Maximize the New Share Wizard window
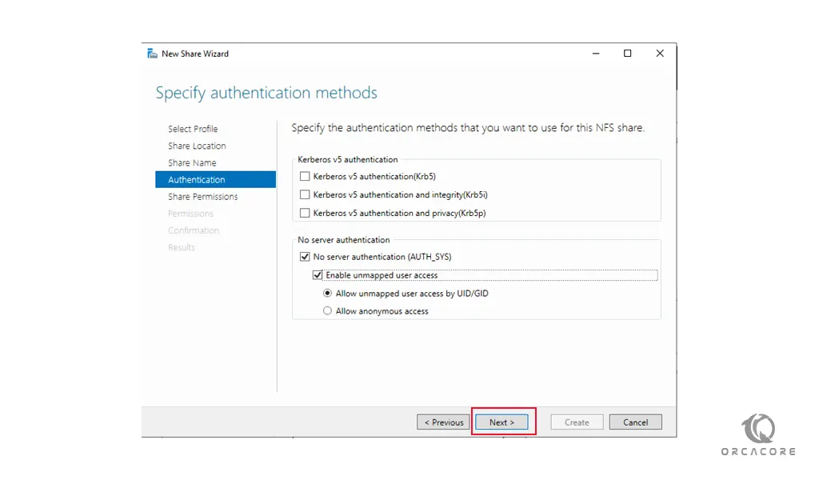Screen dimensions: 819x480 (x=627, y=54)
